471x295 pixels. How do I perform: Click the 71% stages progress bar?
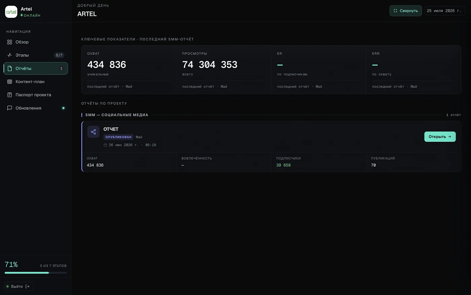[36, 273]
